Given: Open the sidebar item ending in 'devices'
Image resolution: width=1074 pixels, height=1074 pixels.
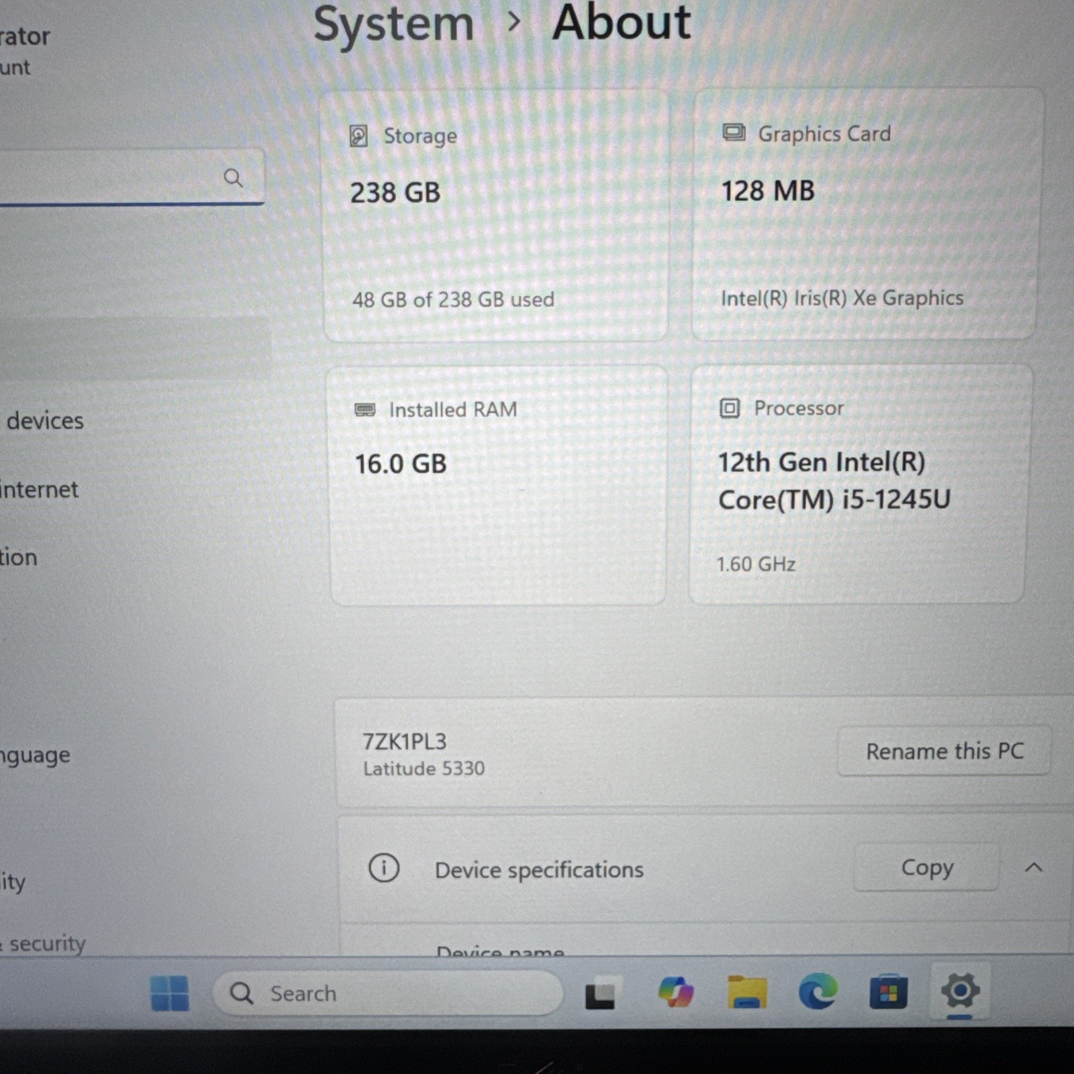Looking at the screenshot, I should pos(44,421).
